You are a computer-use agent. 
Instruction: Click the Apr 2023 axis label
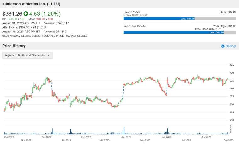point(126,137)
